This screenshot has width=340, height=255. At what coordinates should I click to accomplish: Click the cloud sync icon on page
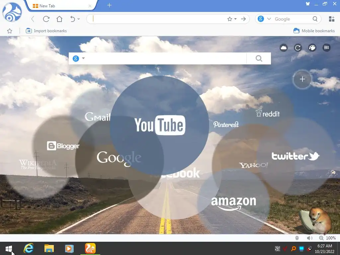284,48
